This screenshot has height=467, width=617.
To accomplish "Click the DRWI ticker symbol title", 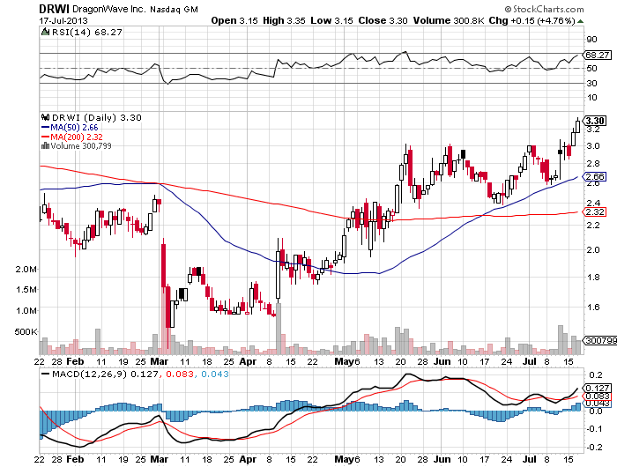I will (x=55, y=9).
